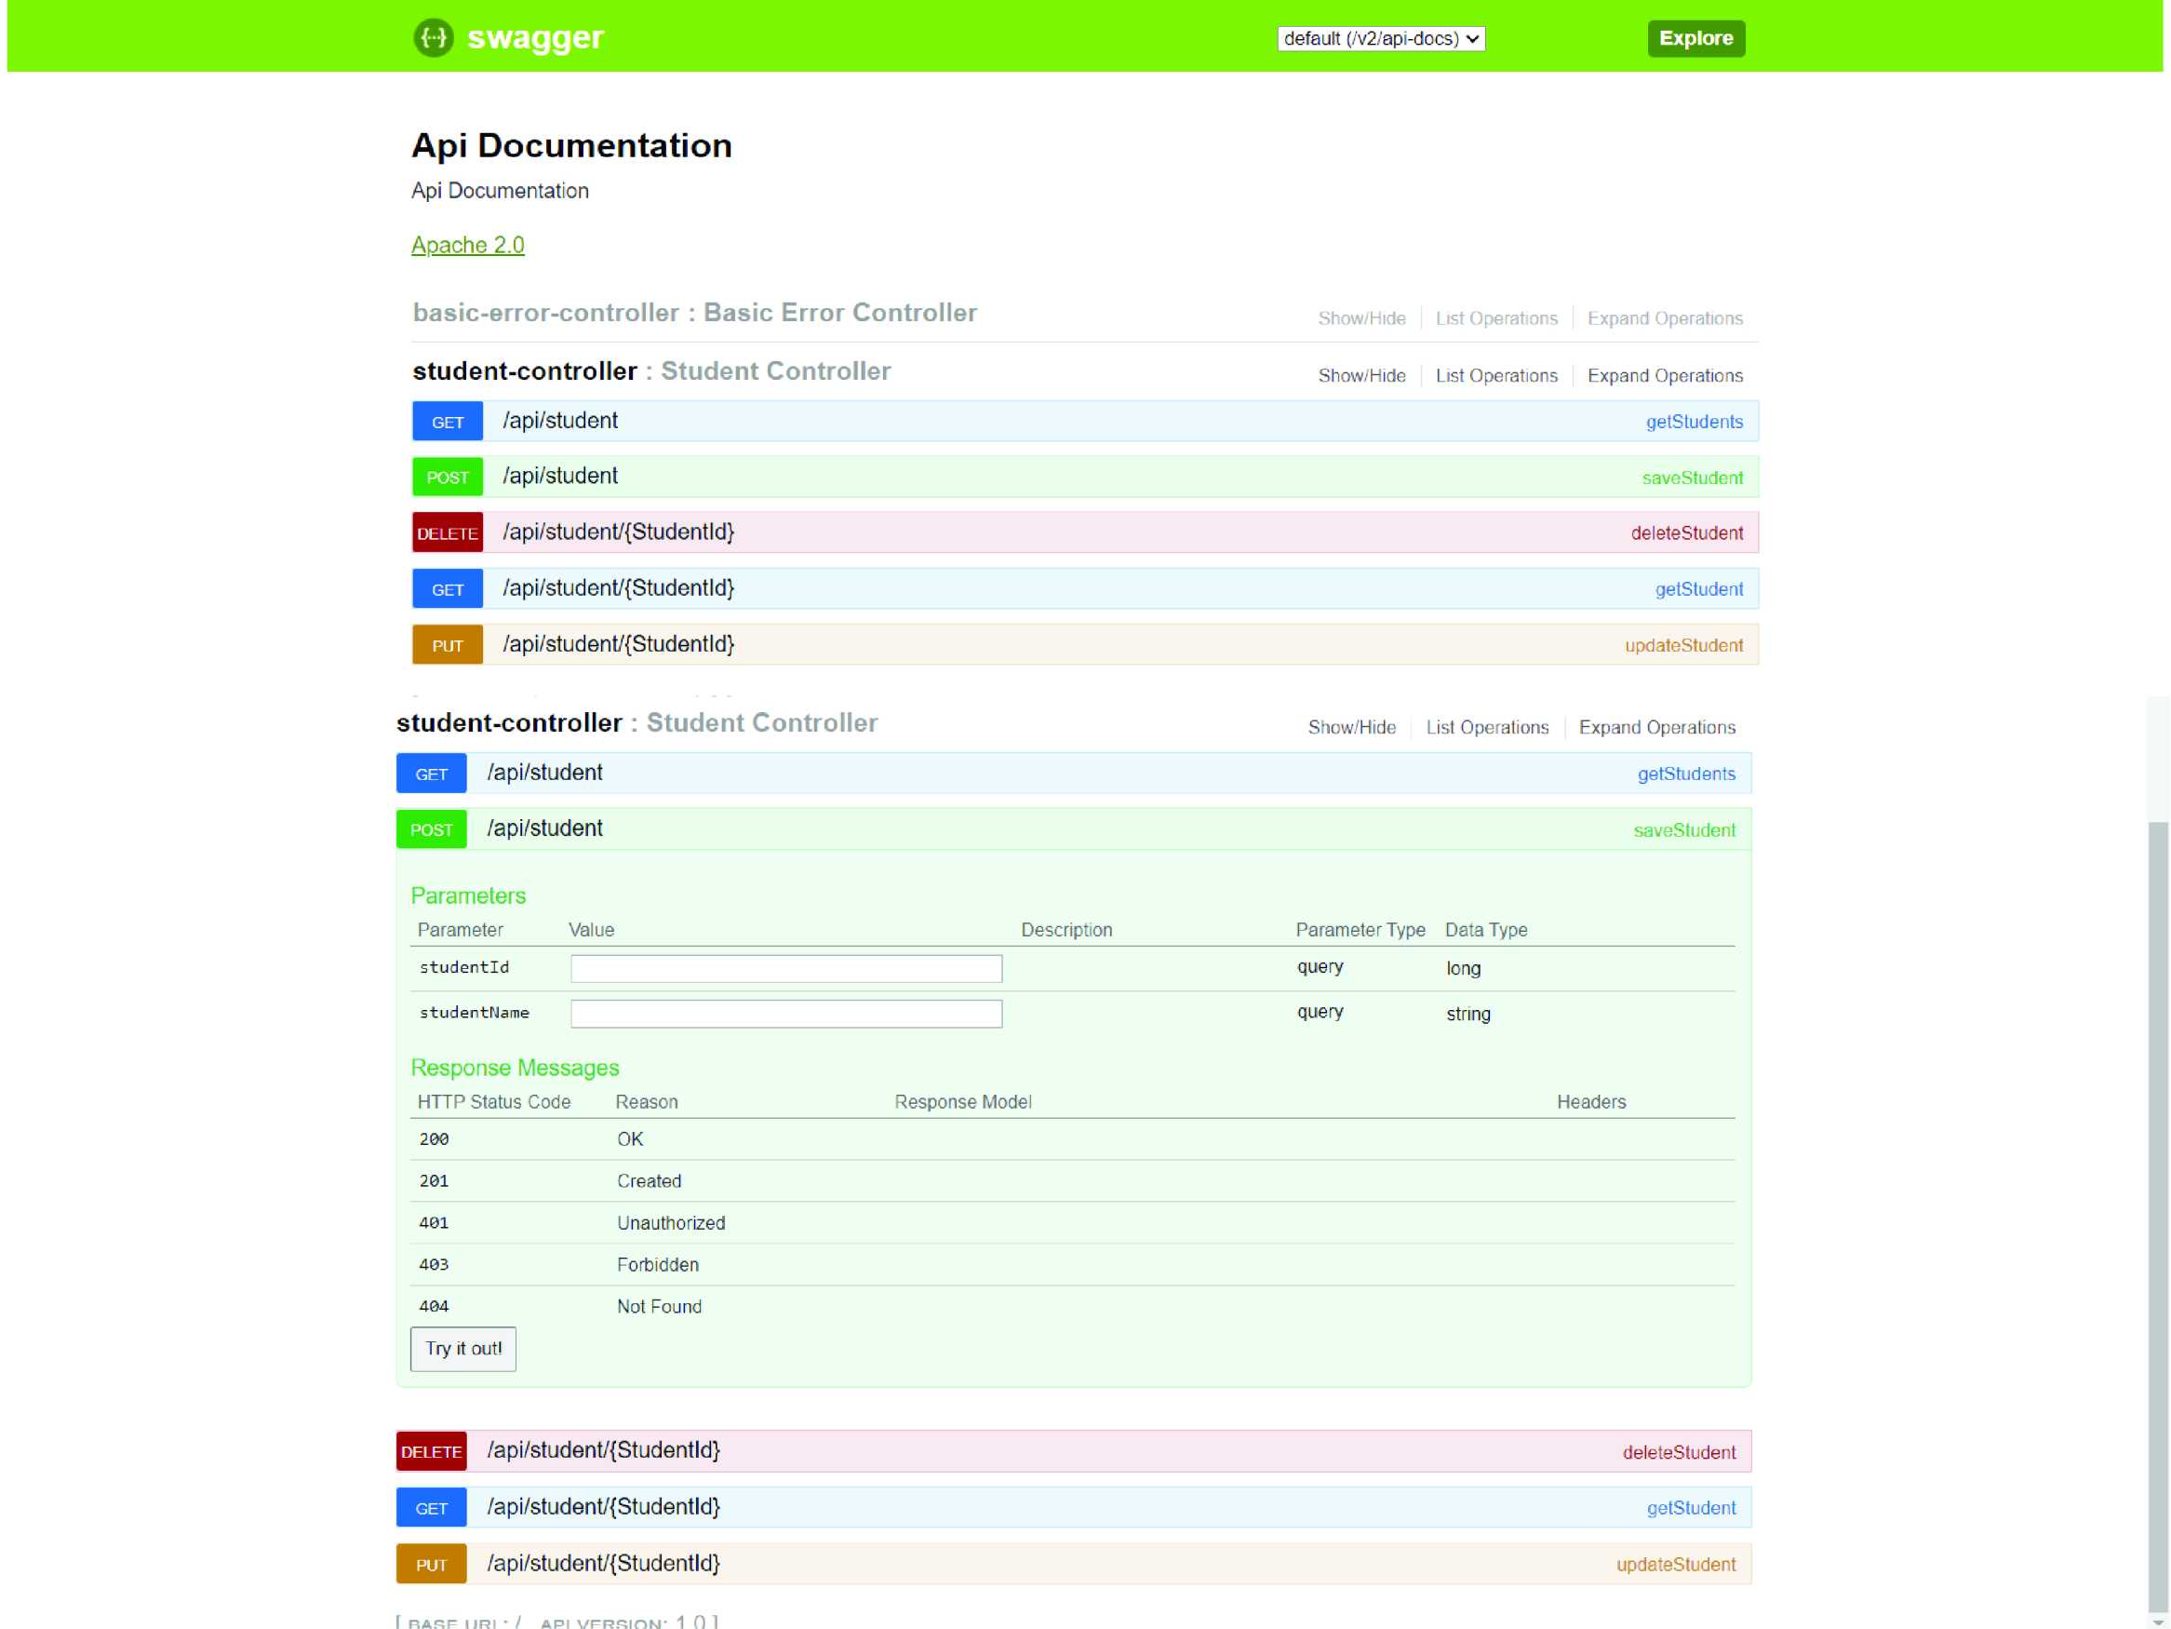Click the top red DELETE method badge

[x=447, y=532]
